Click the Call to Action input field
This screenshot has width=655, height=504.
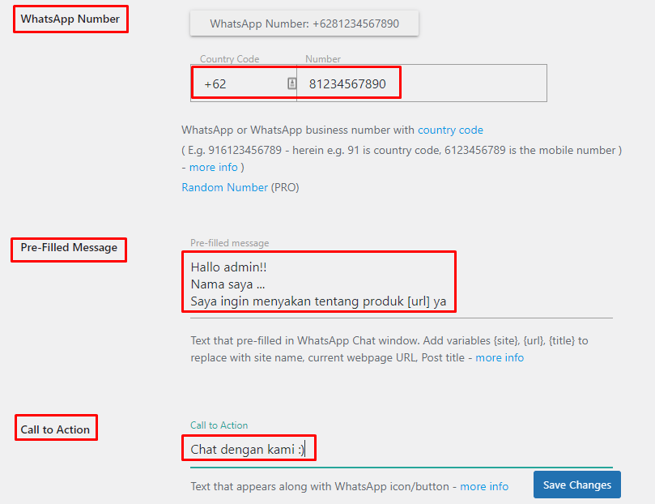pyautogui.click(x=402, y=450)
